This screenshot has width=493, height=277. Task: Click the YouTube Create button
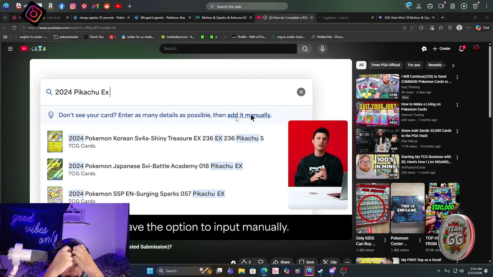[441, 48]
